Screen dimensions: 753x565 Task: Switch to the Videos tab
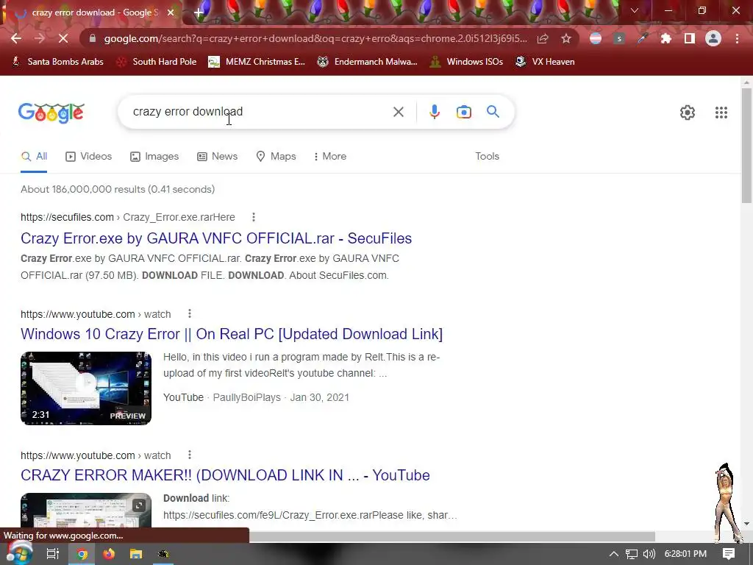click(89, 156)
